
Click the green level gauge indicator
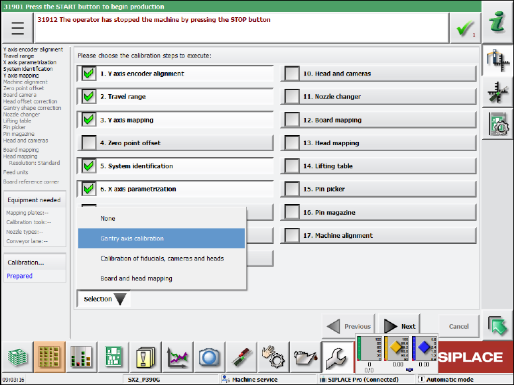[369, 349]
